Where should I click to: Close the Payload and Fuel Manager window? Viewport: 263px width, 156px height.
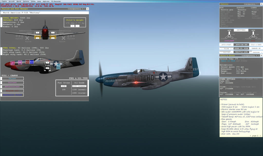tap(88, 9)
